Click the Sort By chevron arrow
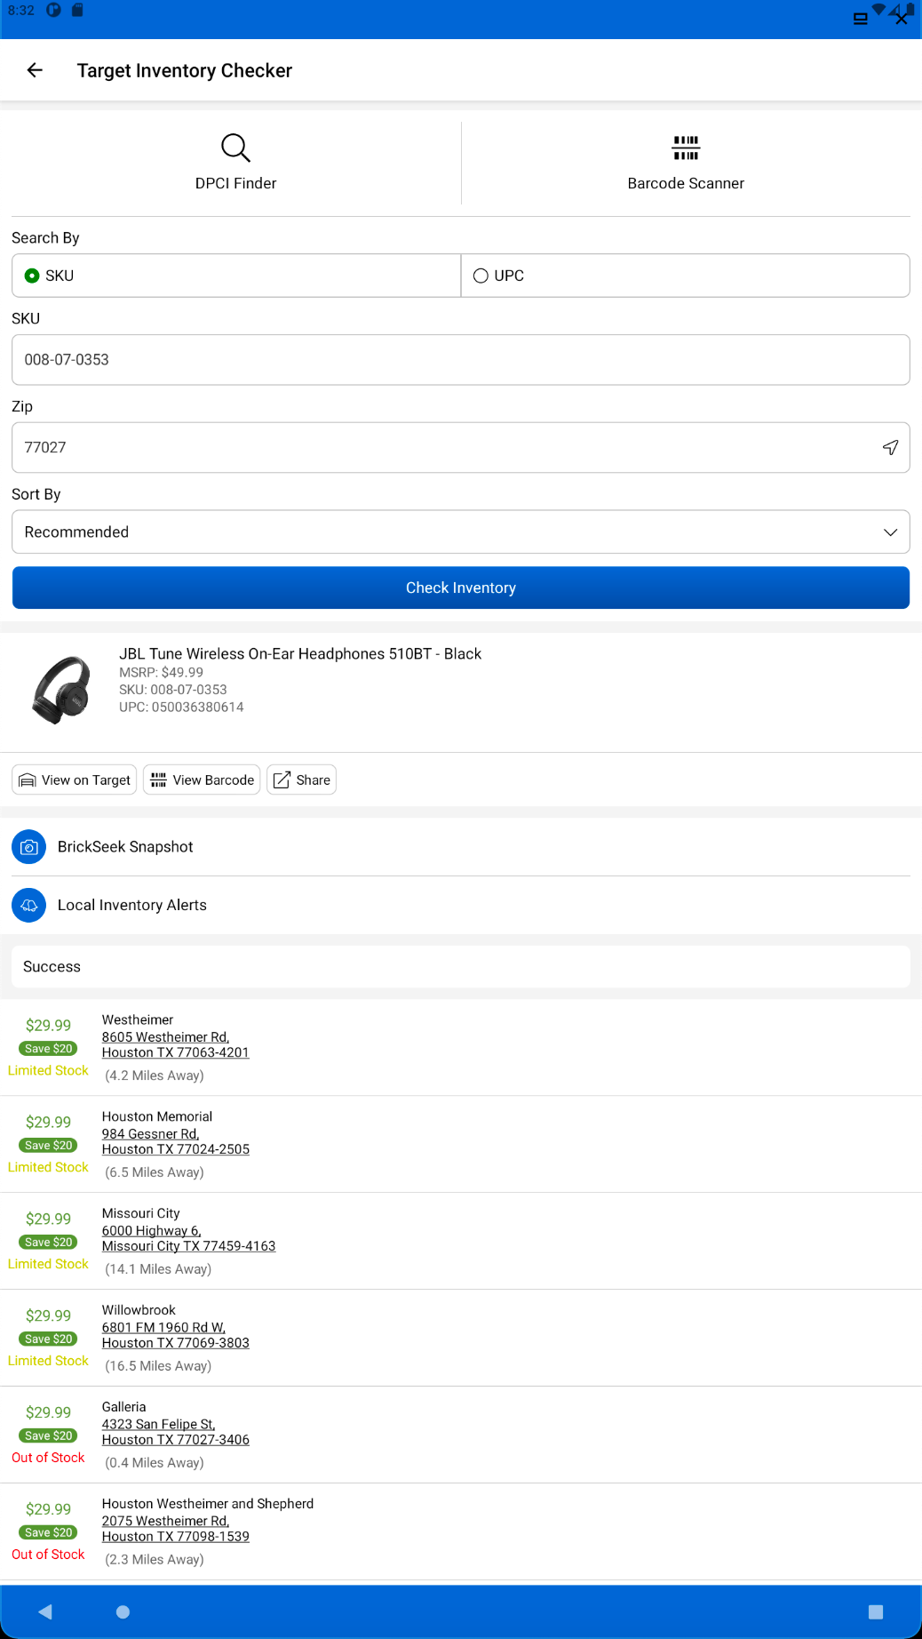The image size is (922, 1639). (x=890, y=532)
